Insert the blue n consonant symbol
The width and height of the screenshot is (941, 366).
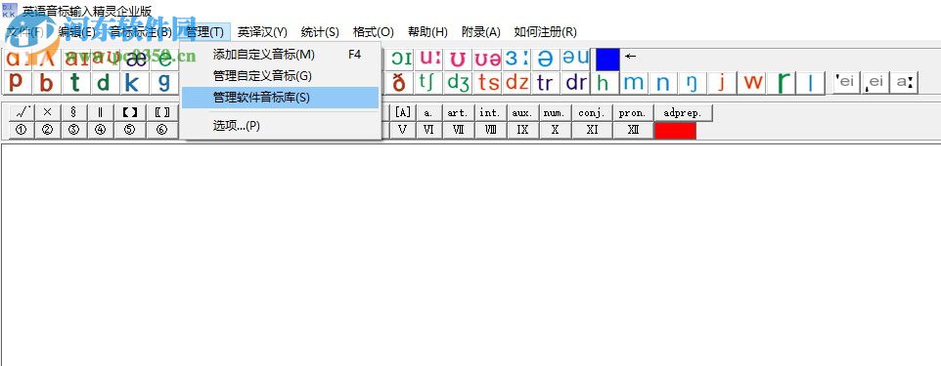663,82
